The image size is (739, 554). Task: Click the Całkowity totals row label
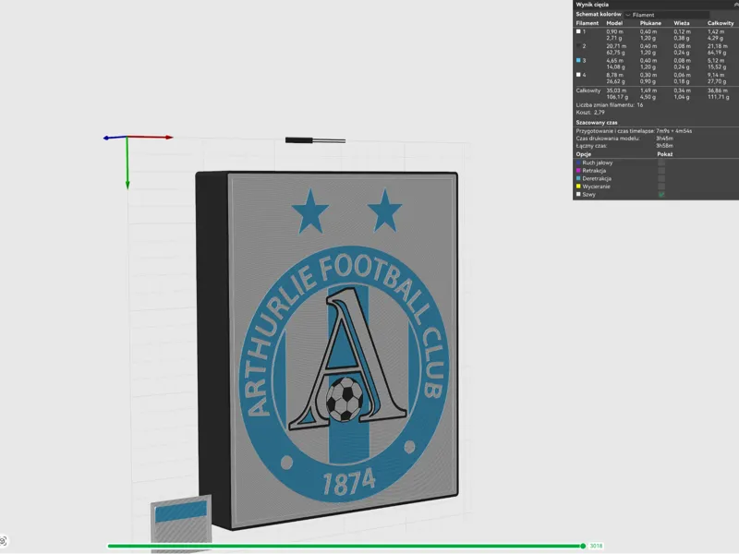click(x=588, y=90)
